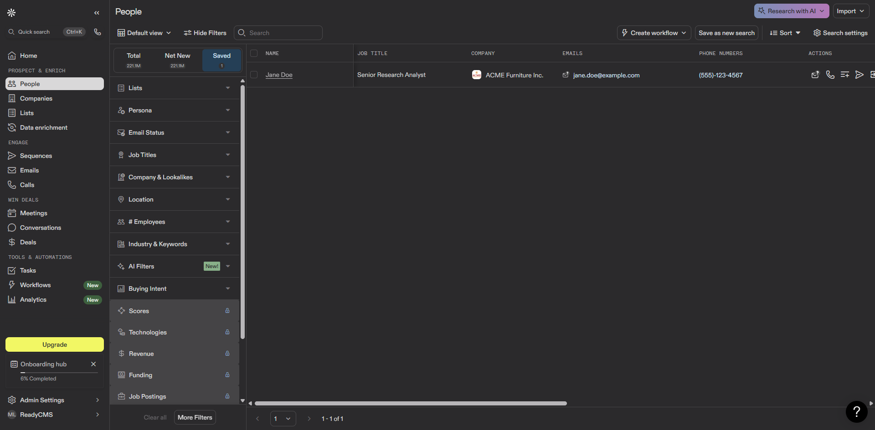Open Companies in the sidebar
The image size is (875, 430).
tap(55, 98)
